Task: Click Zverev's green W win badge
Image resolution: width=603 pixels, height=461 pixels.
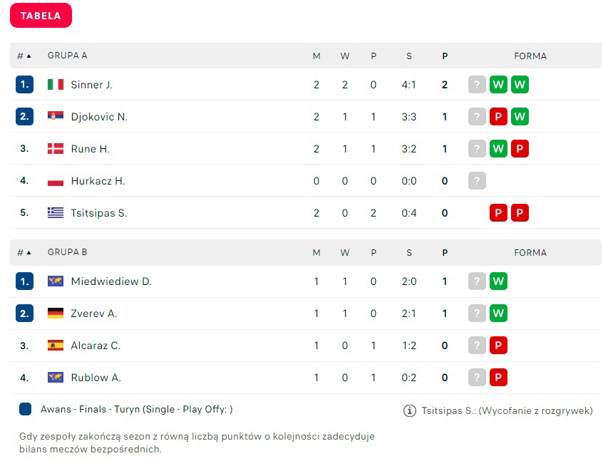Action: [x=498, y=314]
